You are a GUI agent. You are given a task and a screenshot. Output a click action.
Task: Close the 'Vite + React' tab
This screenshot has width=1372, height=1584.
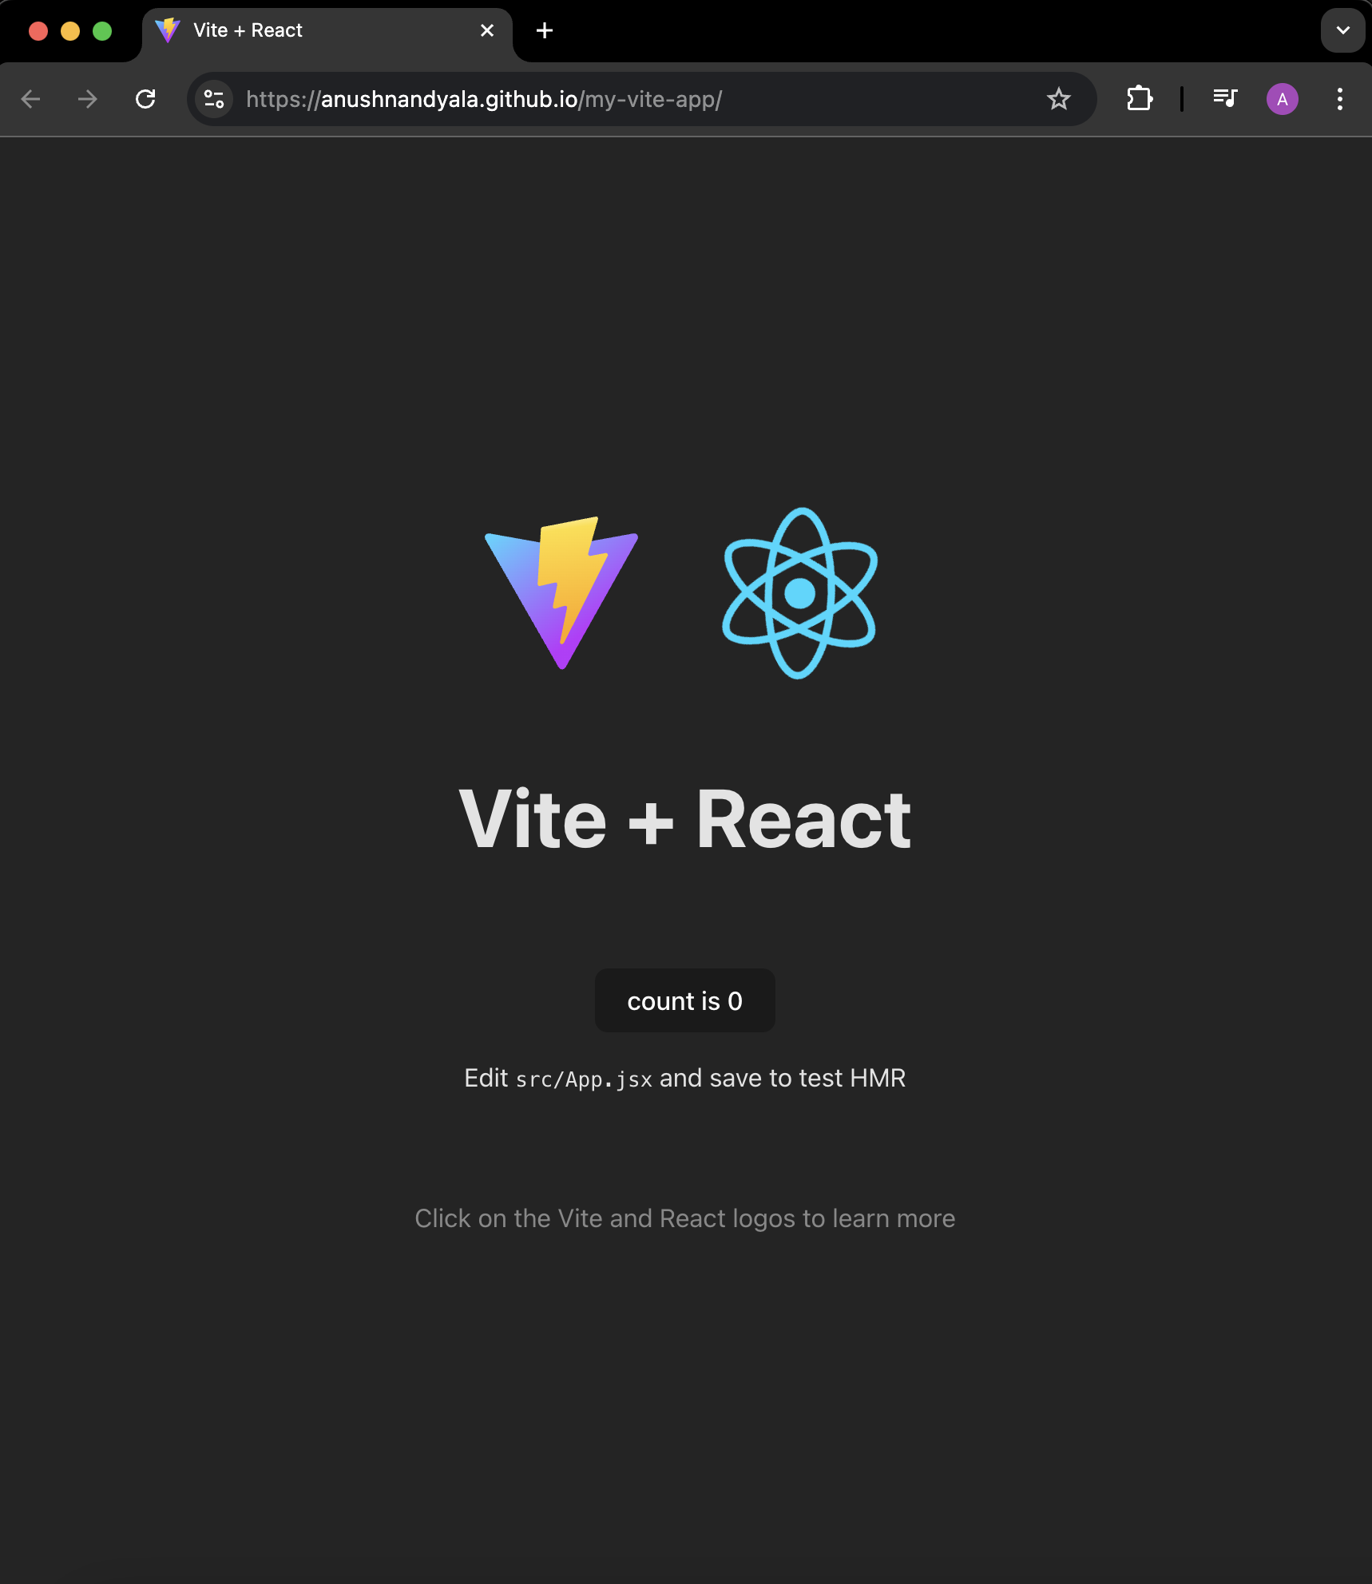[x=487, y=30]
